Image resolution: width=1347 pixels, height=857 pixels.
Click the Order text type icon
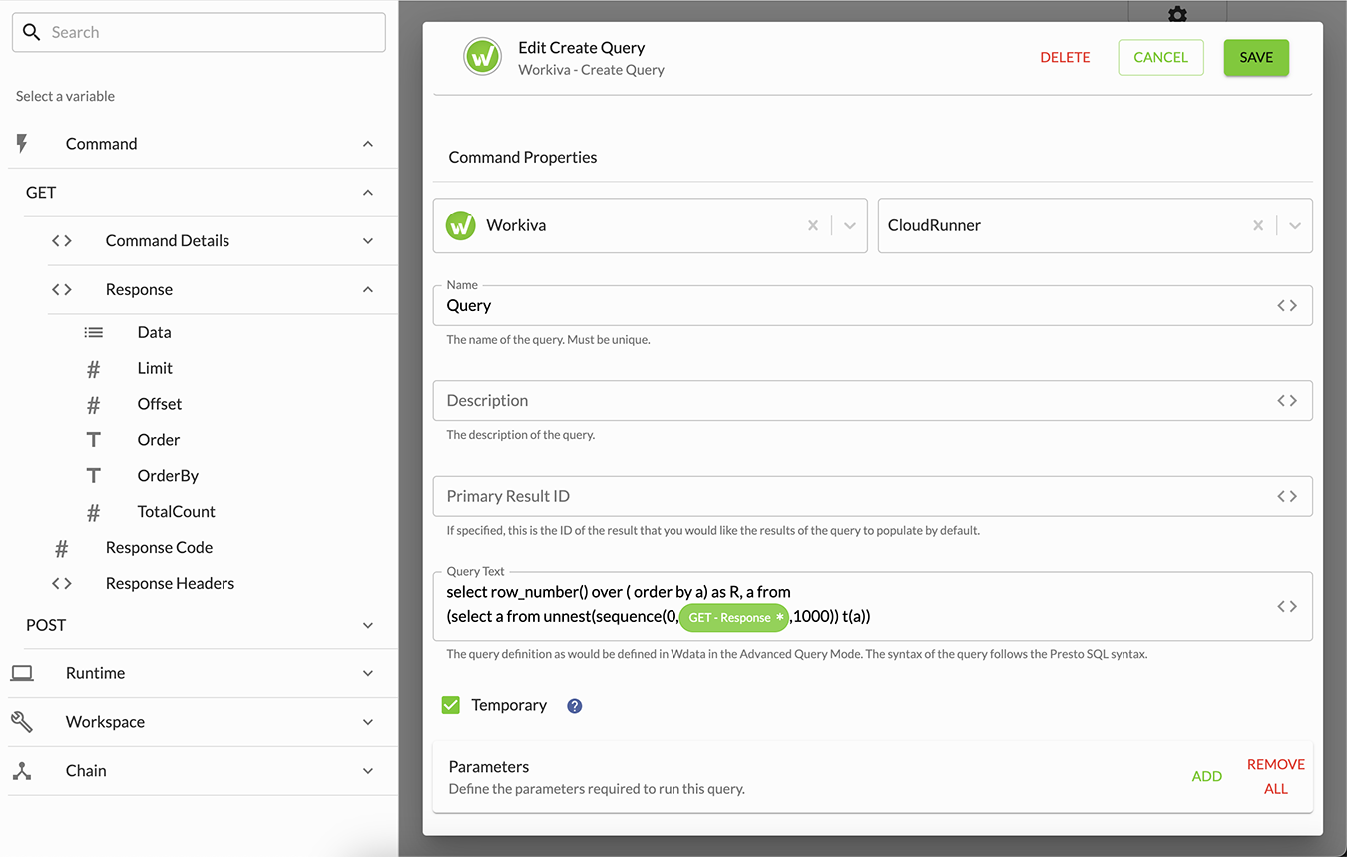93,440
